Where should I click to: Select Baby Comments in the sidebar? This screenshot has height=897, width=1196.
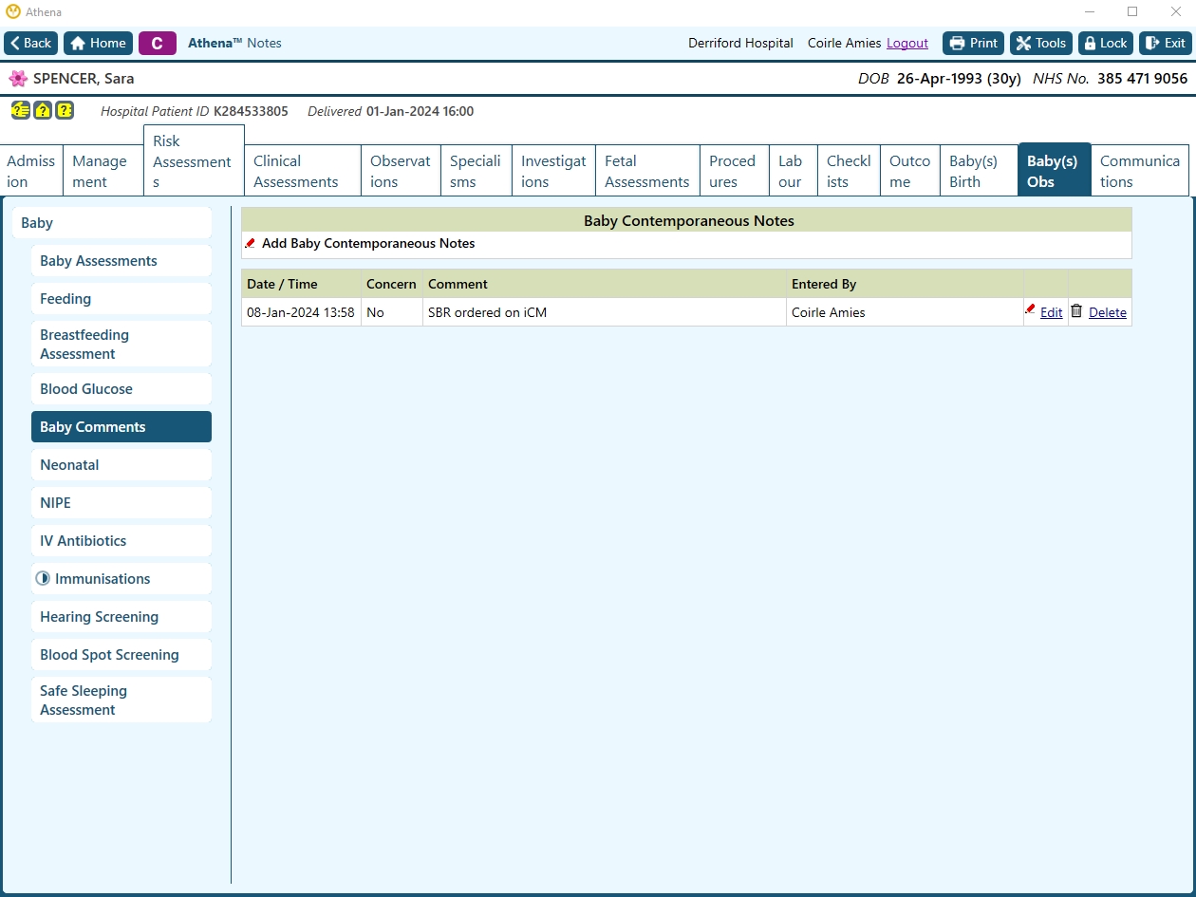coord(121,427)
